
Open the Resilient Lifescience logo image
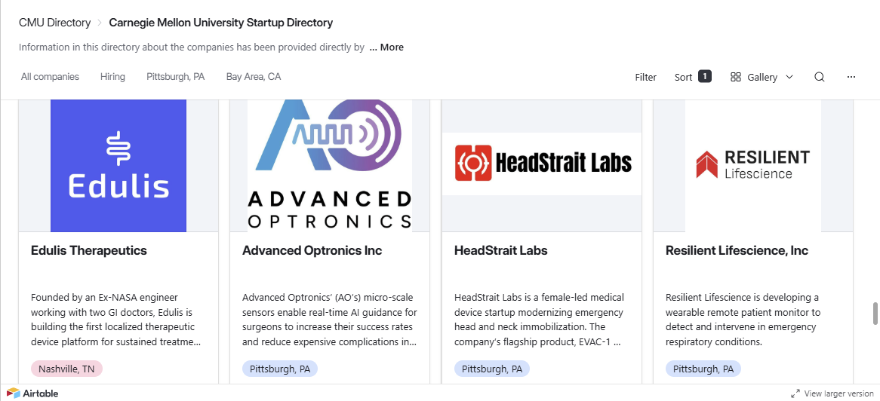tap(753, 166)
